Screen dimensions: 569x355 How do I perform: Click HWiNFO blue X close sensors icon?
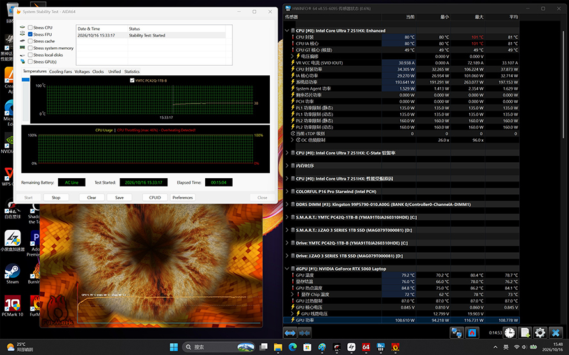pos(555,333)
